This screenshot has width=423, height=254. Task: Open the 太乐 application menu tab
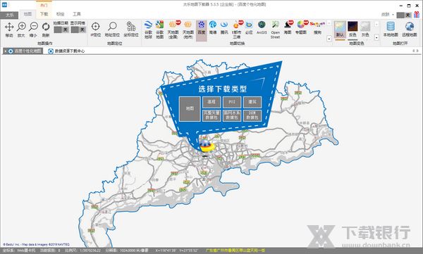point(9,15)
